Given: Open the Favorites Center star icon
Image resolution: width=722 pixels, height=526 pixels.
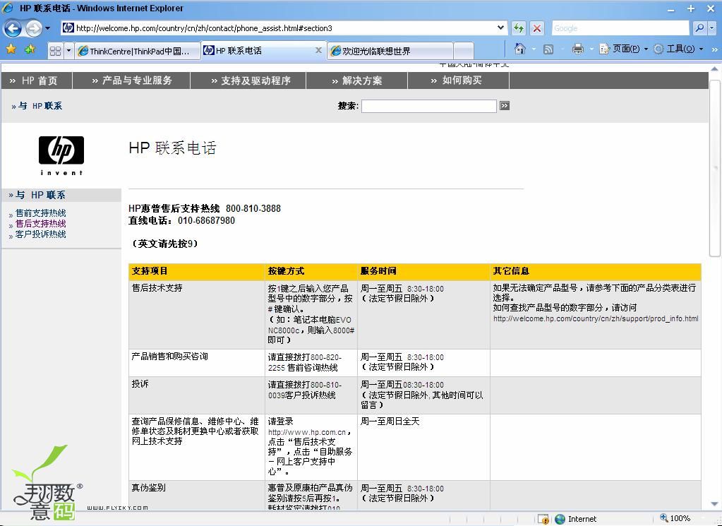Looking at the screenshot, I should tap(11, 49).
